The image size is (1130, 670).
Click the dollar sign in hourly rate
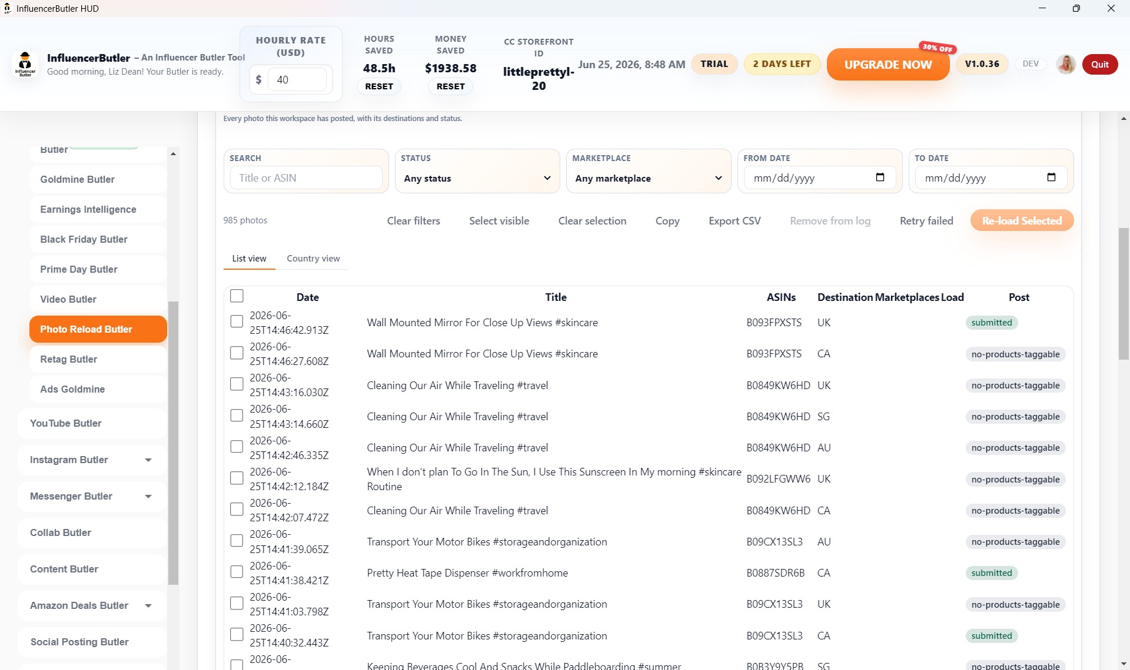point(258,79)
